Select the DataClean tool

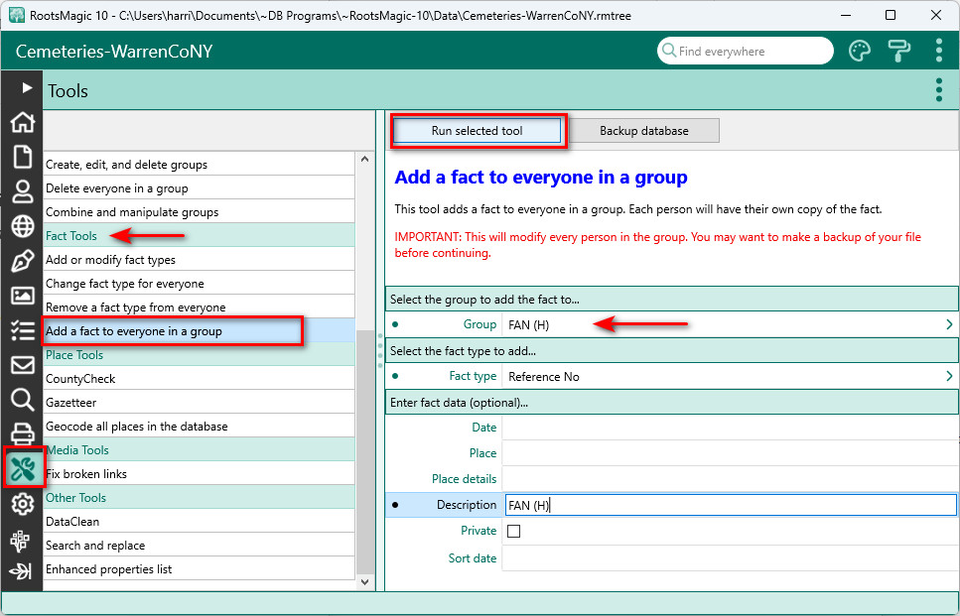click(199, 523)
